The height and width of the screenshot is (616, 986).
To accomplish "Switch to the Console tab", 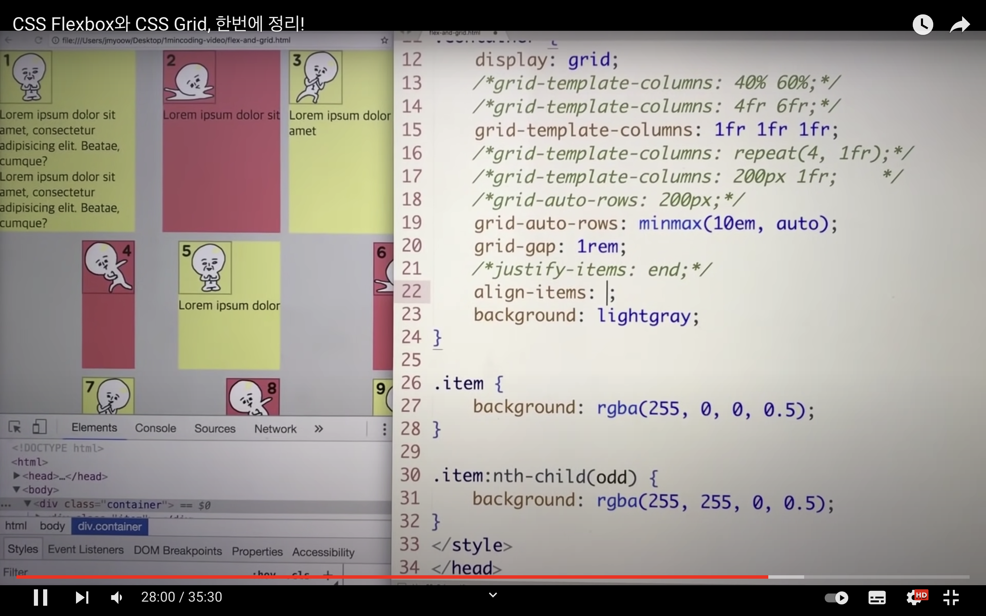I will [155, 428].
